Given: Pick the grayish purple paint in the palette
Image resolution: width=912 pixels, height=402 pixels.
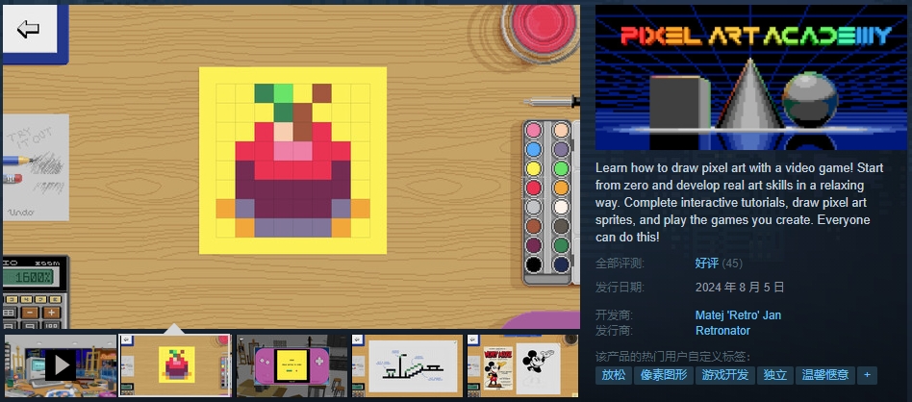Looking at the screenshot, I should [561, 149].
